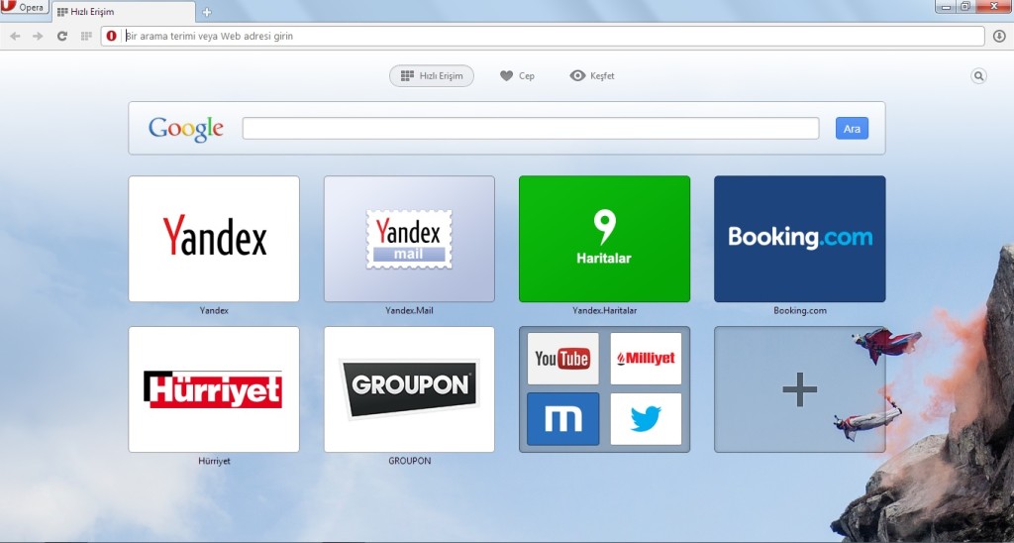This screenshot has height=543, width=1014.
Task: Open the Hürriyet speed dial tile
Action: (214, 389)
